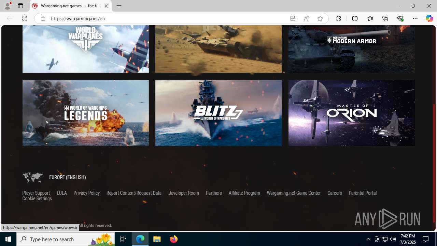
Task: Open the Privacy Policy link
Action: pos(86,193)
